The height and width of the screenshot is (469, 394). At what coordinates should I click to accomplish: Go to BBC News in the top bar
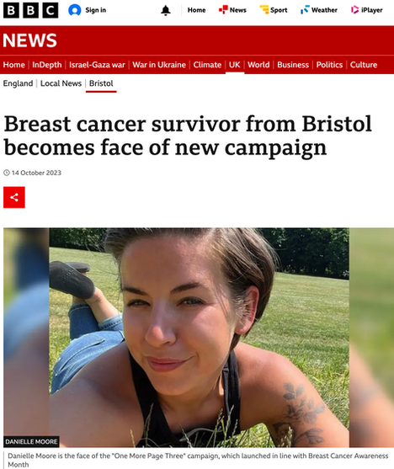point(232,10)
